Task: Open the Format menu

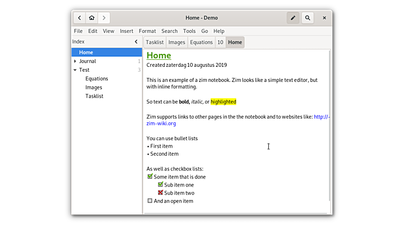Action: pyautogui.click(x=147, y=31)
